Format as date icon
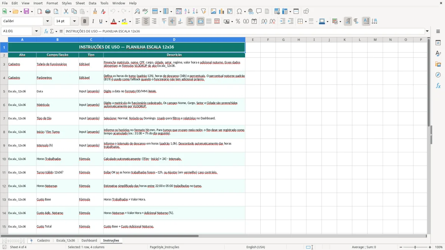The height and width of the screenshot is (250, 445). click(254, 21)
